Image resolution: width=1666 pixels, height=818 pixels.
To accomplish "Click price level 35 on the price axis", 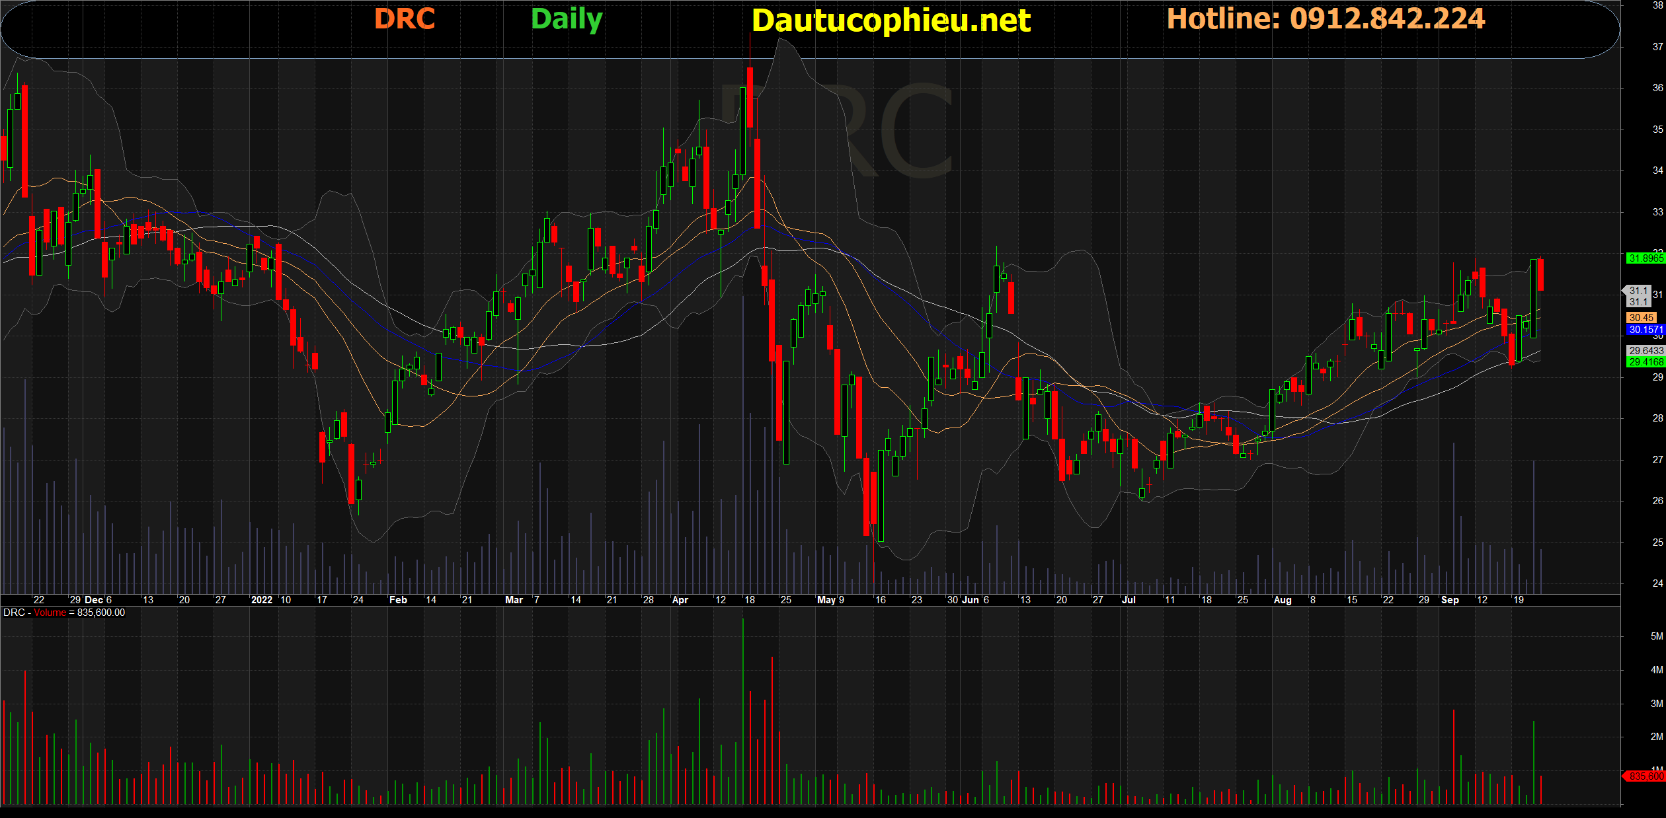I will [1657, 130].
